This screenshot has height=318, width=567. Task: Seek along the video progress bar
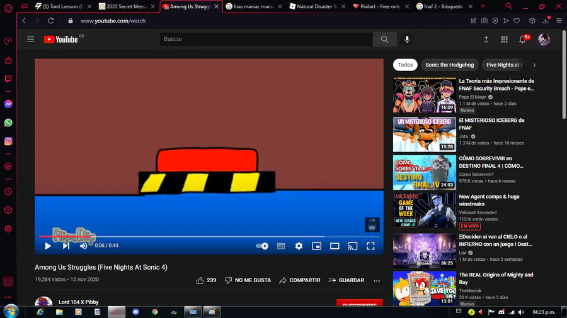click(209, 236)
